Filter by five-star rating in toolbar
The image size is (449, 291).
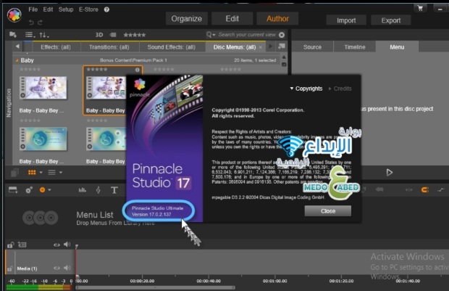[x=134, y=35]
